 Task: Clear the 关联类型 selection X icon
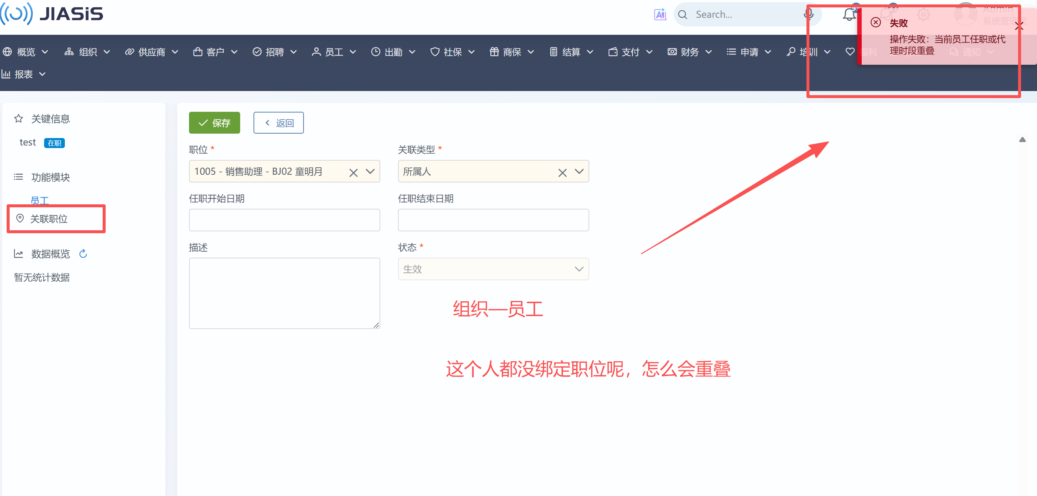click(x=562, y=172)
